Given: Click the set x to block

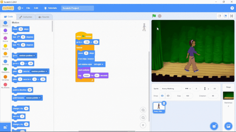Looking at the screenshot, I should pyautogui.click(x=19, y=116).
